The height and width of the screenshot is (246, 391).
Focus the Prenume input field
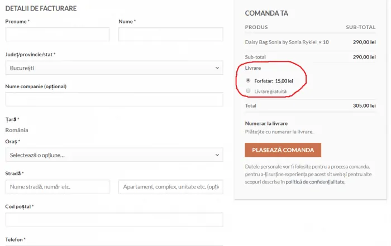click(58, 35)
